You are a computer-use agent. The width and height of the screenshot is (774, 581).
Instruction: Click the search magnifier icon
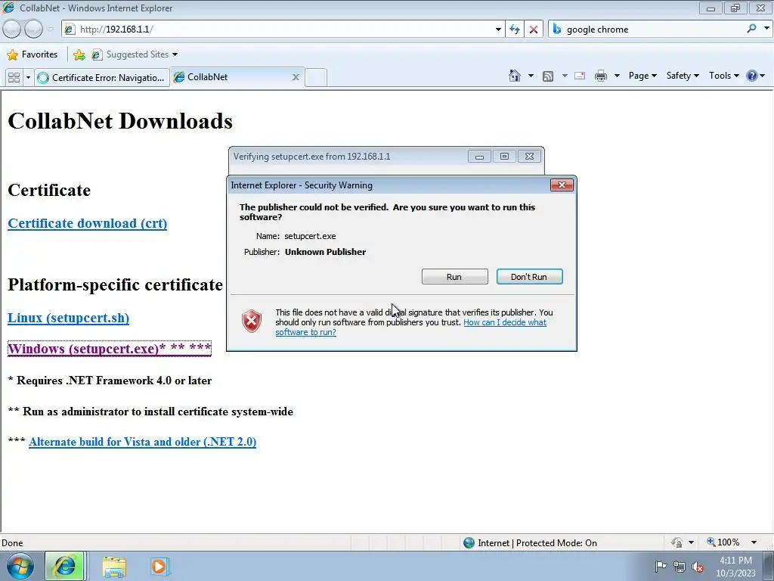pos(751,29)
